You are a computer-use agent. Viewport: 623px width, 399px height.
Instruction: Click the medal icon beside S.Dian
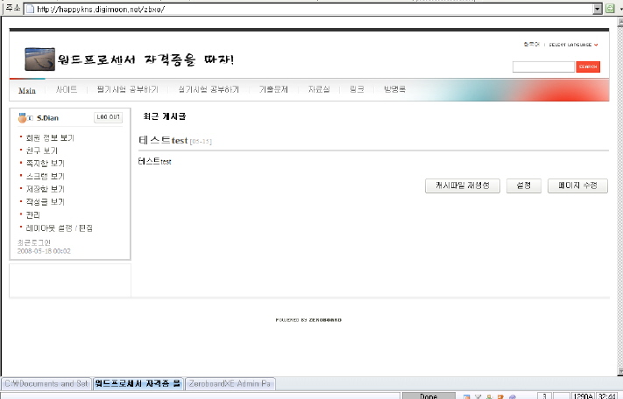point(27,118)
